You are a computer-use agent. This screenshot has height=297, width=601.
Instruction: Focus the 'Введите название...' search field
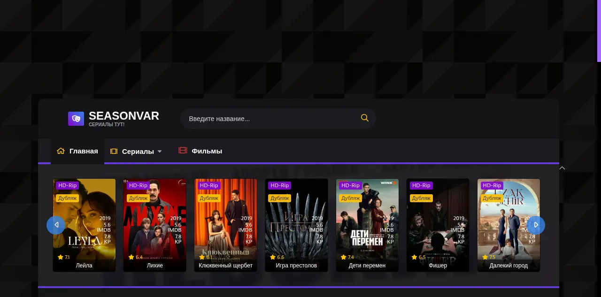[x=278, y=119]
